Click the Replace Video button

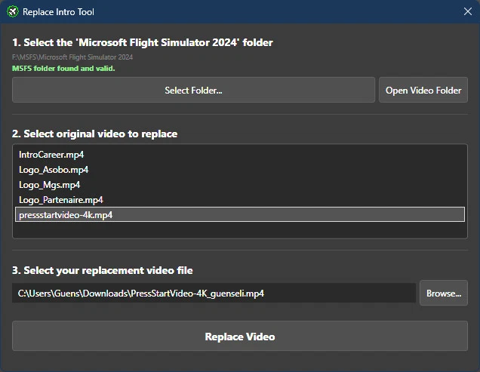240,337
